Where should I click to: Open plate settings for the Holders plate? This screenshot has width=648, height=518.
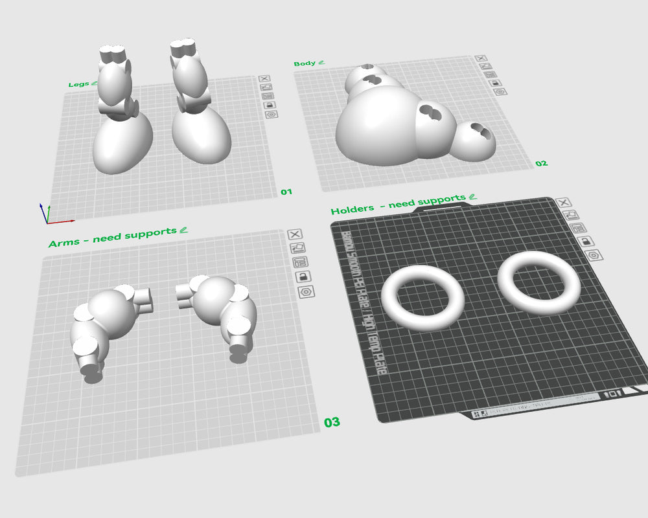click(x=594, y=255)
